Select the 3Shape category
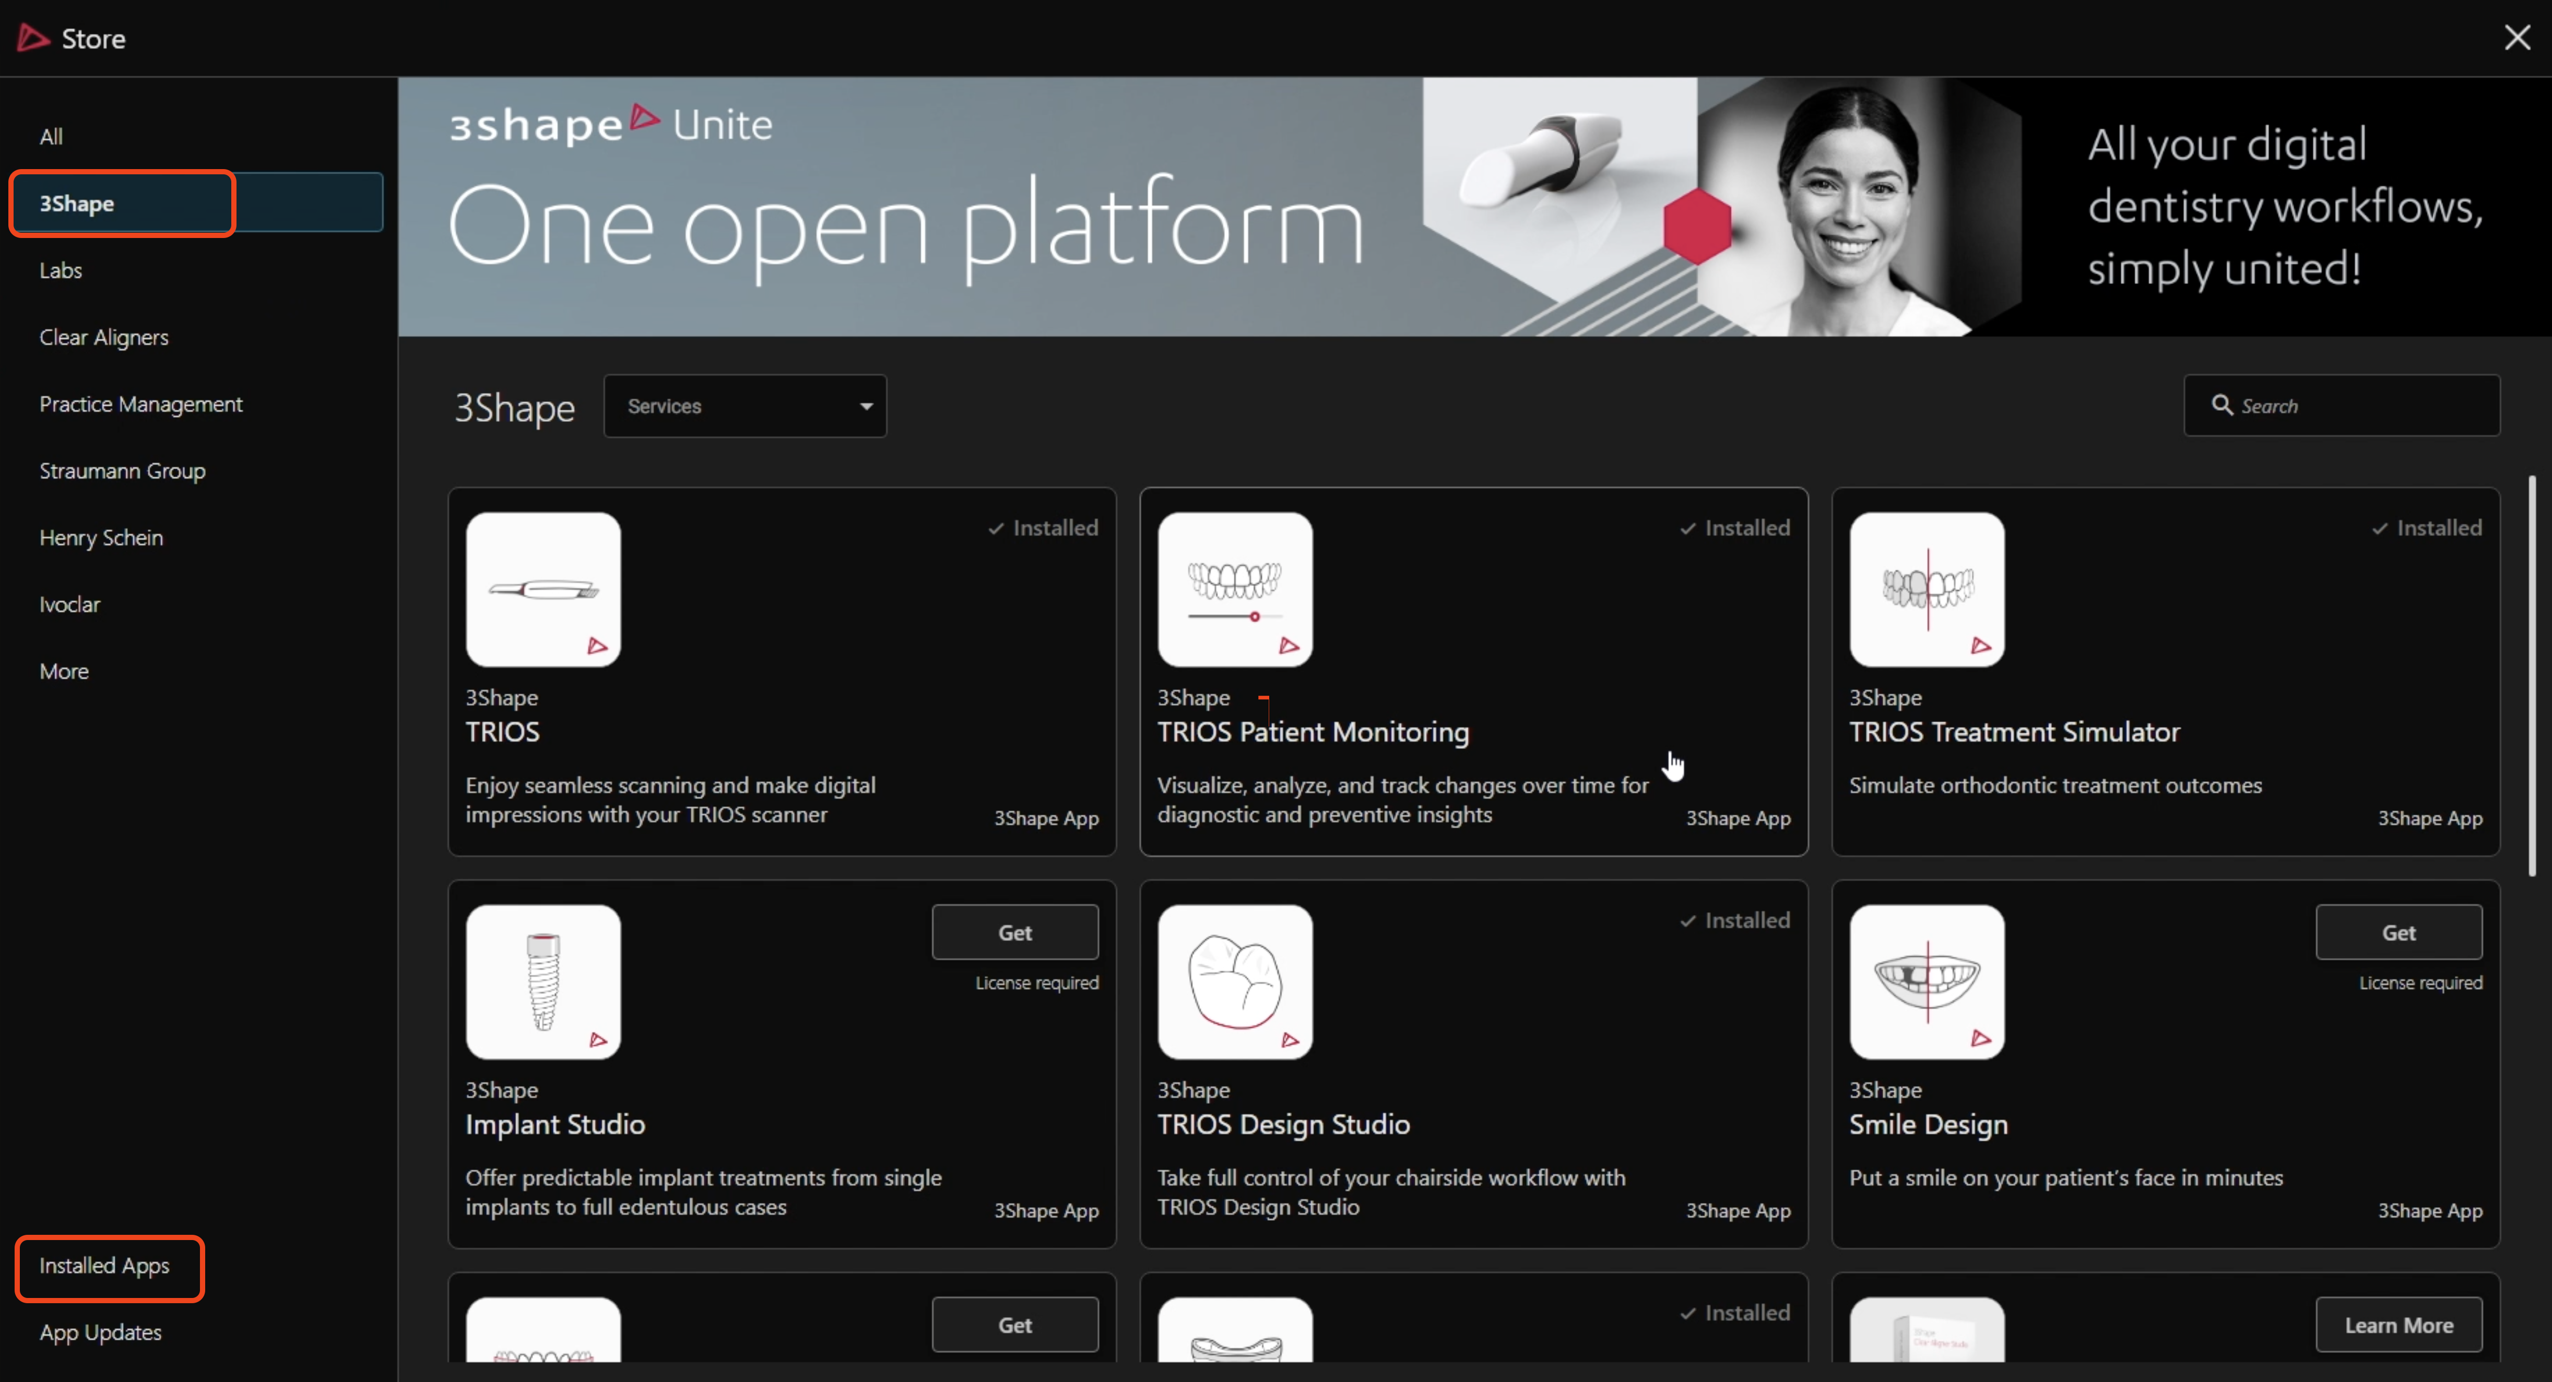Image resolution: width=2552 pixels, height=1382 pixels. coord(197,203)
